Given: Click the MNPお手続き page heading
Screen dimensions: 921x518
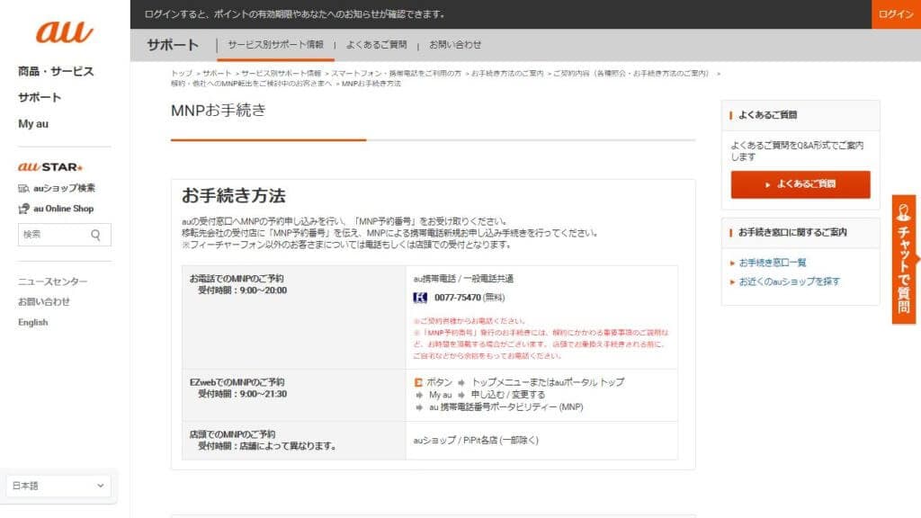Looking at the screenshot, I should [219, 111].
